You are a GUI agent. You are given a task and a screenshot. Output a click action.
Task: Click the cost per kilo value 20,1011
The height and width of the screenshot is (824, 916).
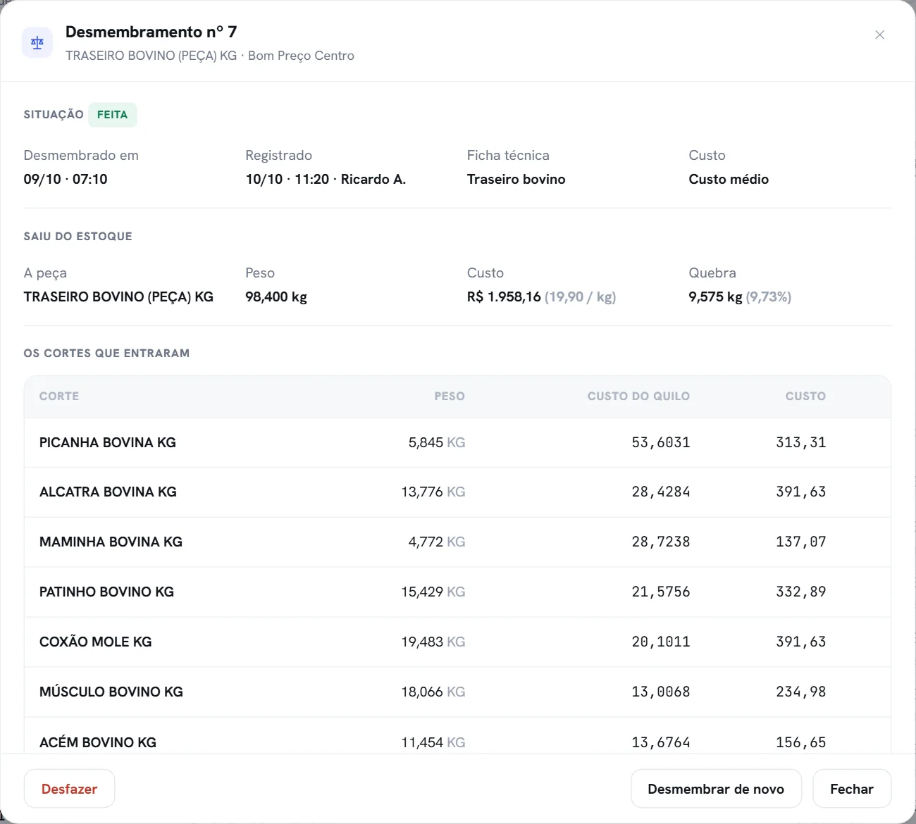tap(661, 642)
